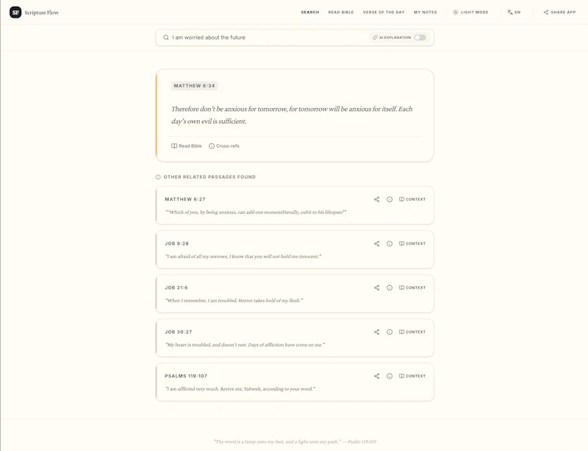Screen dimensions: 588x451
Task: Open Context for Job 21:6
Action: click(x=412, y=287)
